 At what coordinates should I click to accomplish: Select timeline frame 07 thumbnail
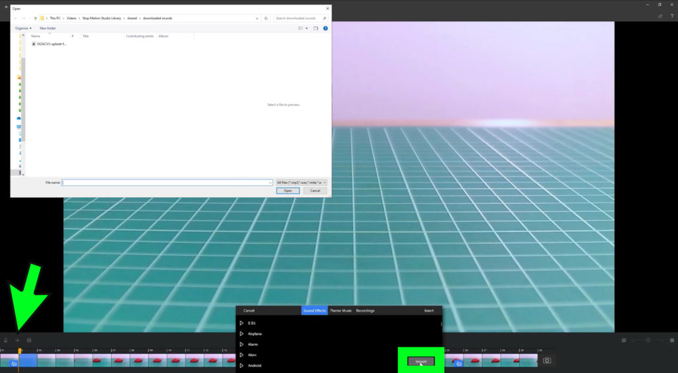pos(121,360)
